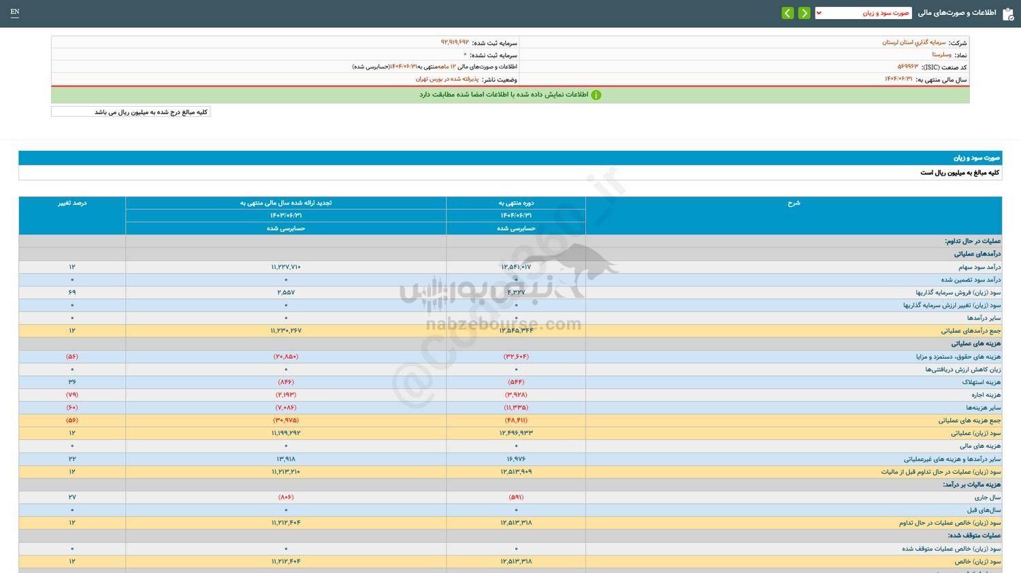This screenshot has width=1021, height=573.
Task: Click the green right arrow to view next statement
Action: click(804, 12)
